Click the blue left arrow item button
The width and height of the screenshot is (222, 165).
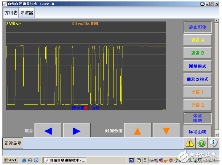point(48,131)
